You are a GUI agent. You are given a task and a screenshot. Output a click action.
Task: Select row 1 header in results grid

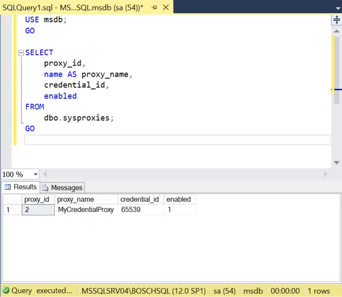tap(12, 210)
